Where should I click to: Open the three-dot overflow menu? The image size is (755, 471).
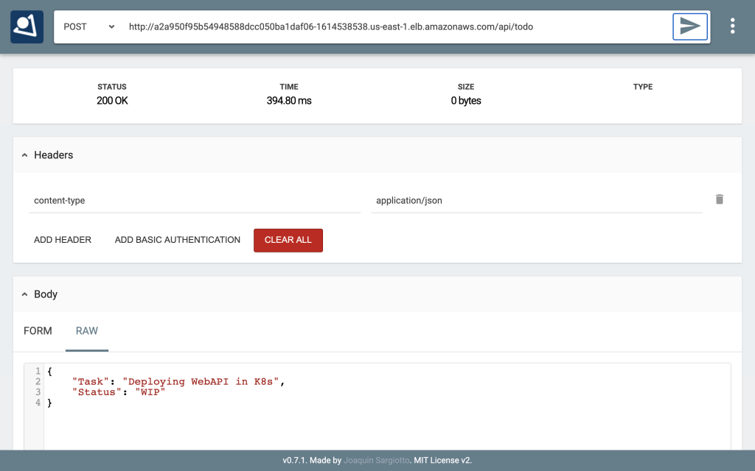732,26
